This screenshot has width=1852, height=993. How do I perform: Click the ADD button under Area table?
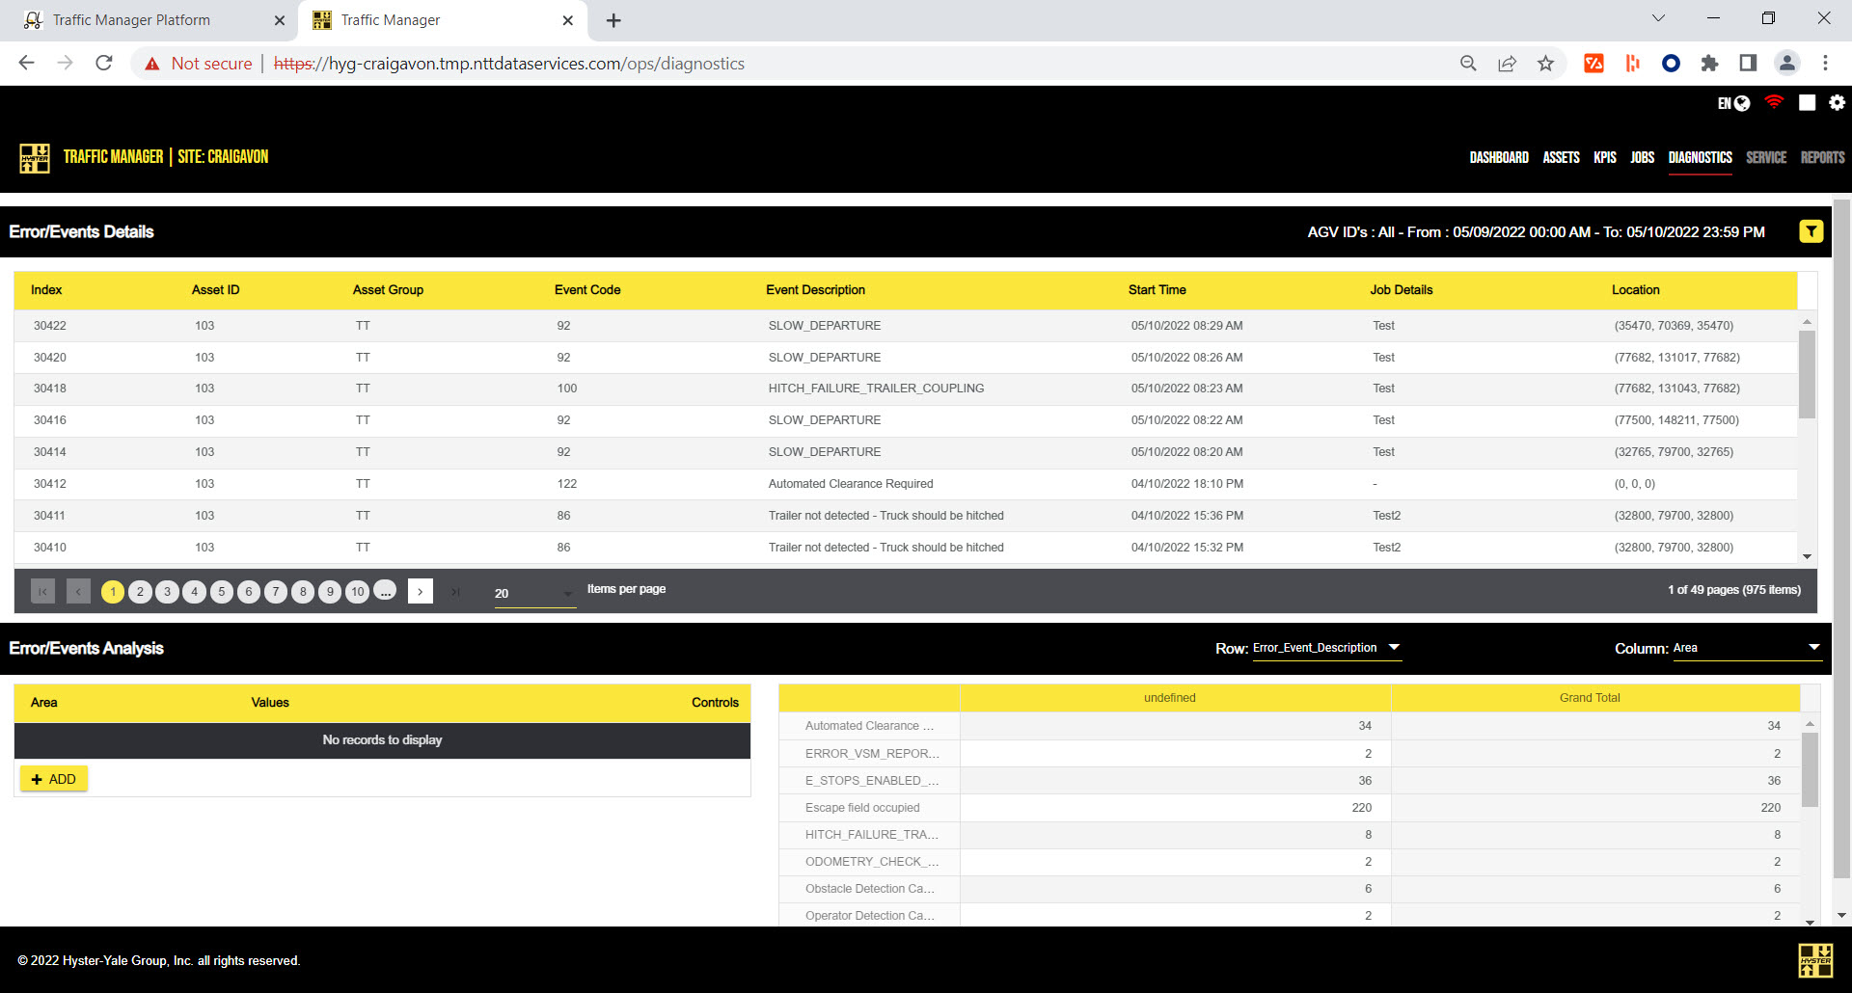pyautogui.click(x=54, y=779)
